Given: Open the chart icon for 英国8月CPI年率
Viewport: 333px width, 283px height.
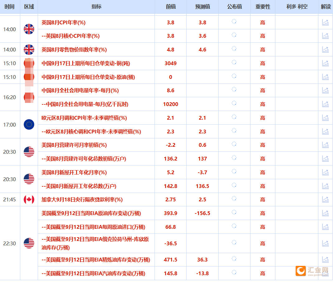Looking at the screenshot, I should 325,22.
